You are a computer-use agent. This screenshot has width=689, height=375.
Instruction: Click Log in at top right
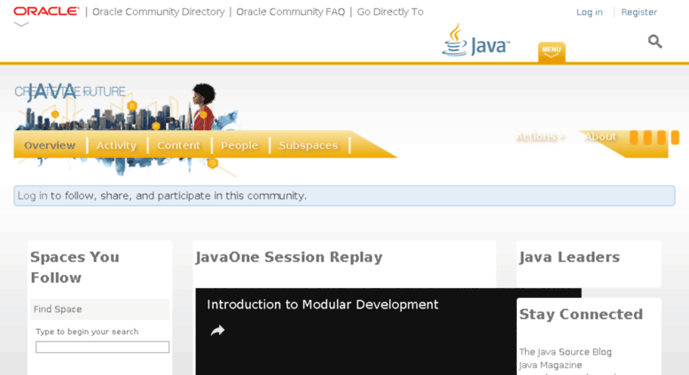590,12
